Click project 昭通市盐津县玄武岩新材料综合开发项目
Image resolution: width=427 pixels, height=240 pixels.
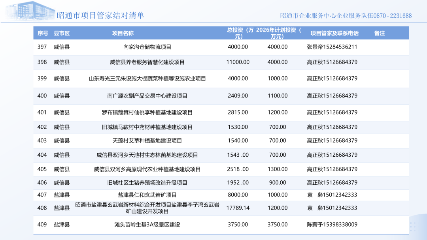147,208
